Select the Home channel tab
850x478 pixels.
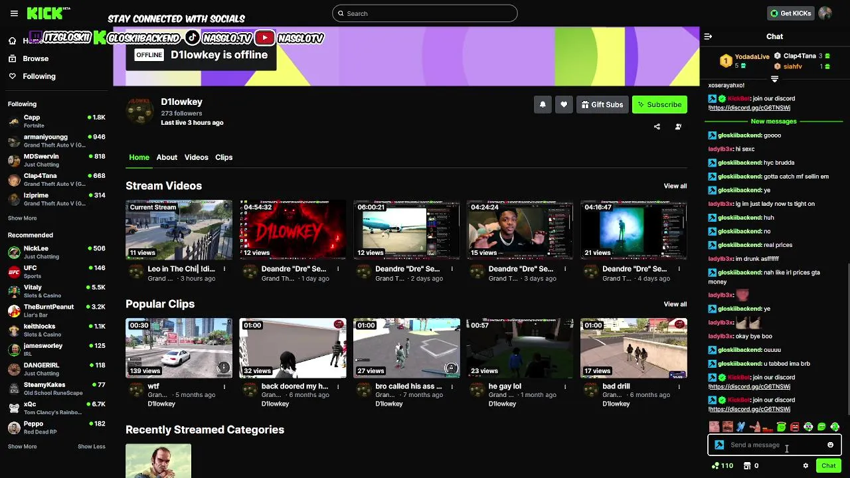(139, 157)
